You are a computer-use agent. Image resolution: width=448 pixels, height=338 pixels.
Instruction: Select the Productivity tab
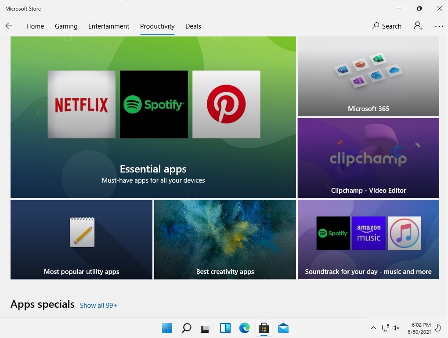(157, 26)
